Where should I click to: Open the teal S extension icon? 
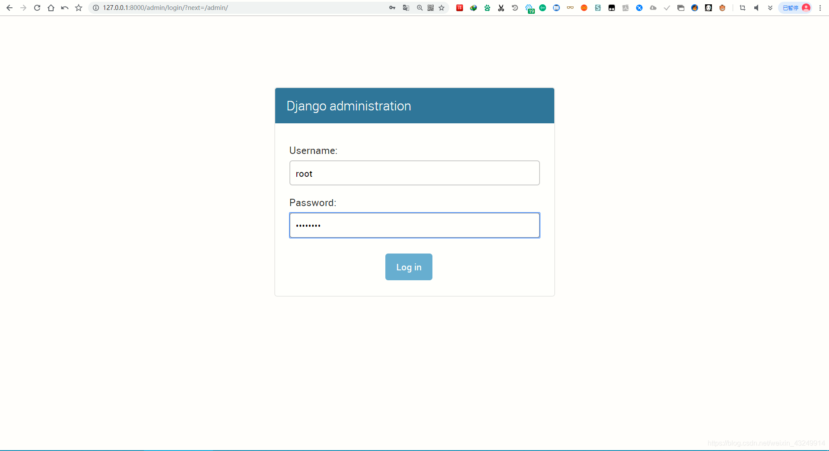598,8
